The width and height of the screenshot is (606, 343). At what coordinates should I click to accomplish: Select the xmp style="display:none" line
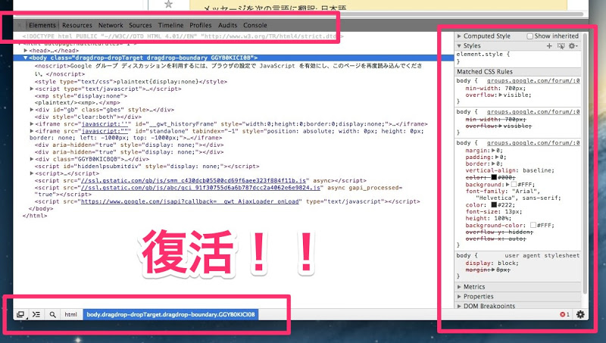tap(81, 96)
